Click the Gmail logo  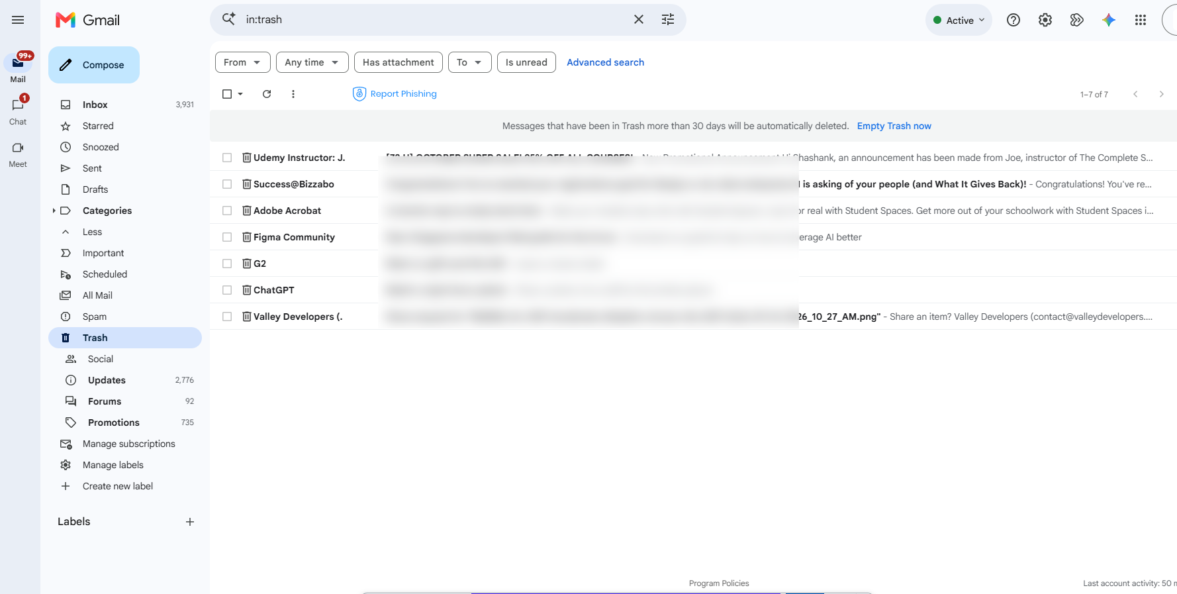(x=88, y=20)
